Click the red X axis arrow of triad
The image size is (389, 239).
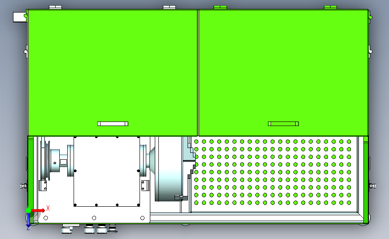point(38,210)
